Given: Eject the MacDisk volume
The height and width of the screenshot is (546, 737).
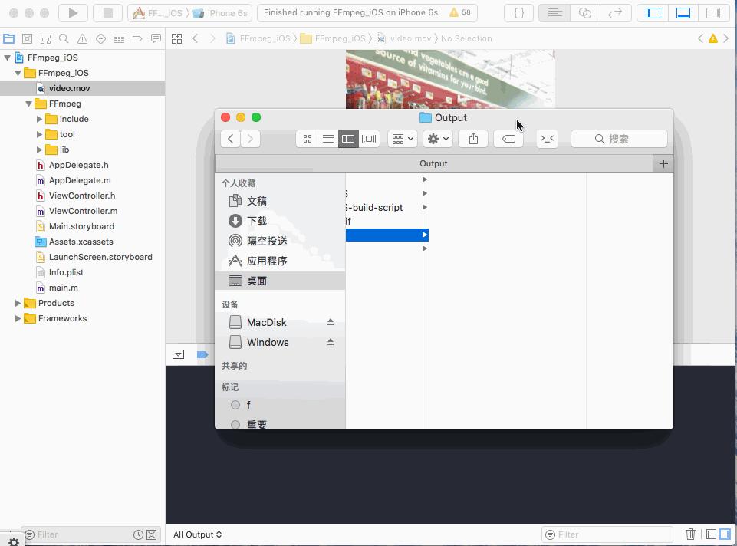Looking at the screenshot, I should [331, 323].
